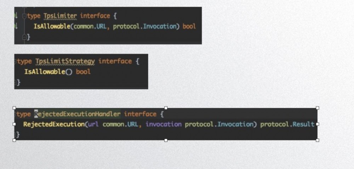
Task: Click the top-left resize handle of selected image
Action: pos(14,108)
